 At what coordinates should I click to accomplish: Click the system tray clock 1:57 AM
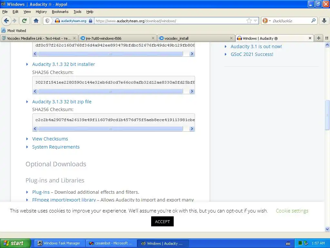point(318,243)
